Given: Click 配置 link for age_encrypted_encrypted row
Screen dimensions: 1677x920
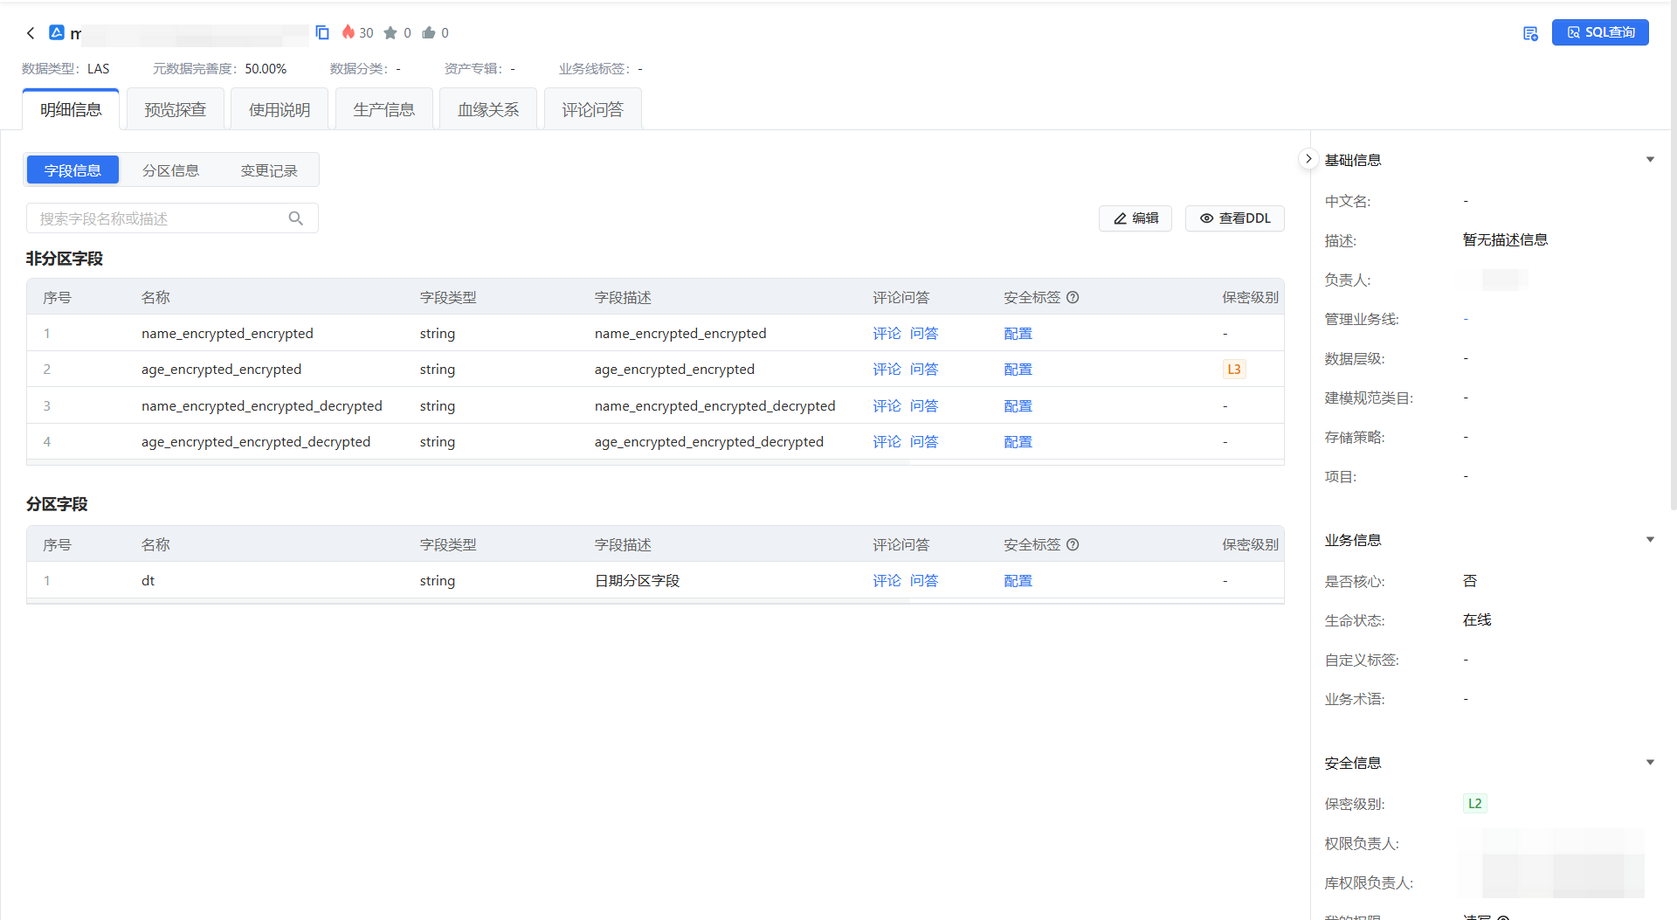Looking at the screenshot, I should pyautogui.click(x=1018, y=370).
